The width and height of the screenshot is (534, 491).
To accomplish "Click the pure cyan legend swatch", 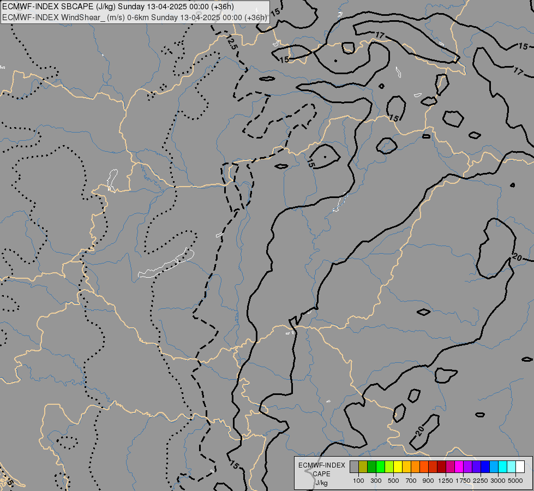I will pos(503,466).
